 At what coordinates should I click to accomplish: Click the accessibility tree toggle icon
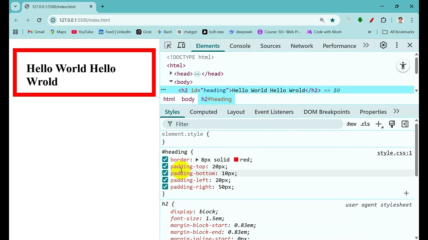(x=403, y=66)
